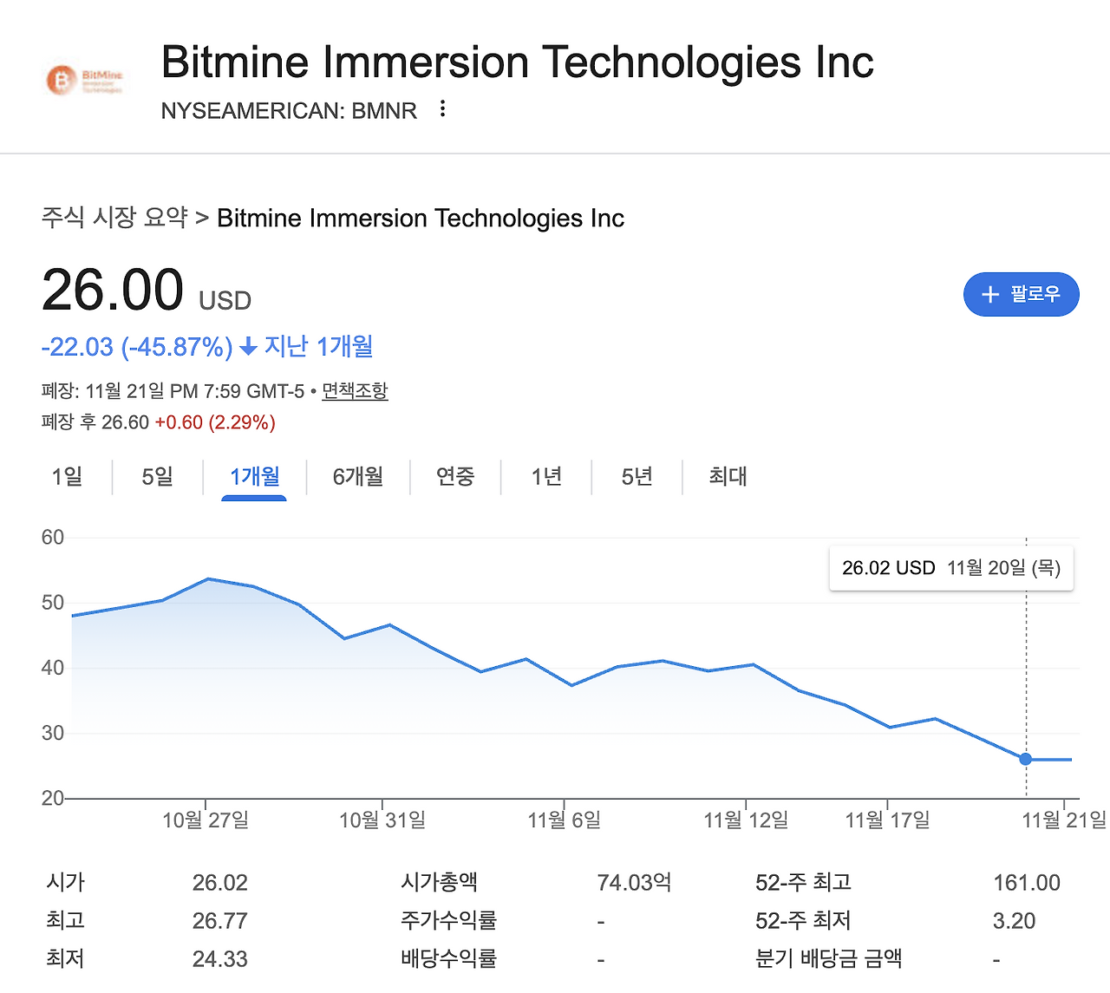Click the BitMine company logo
The image size is (1110, 993).
click(x=85, y=81)
